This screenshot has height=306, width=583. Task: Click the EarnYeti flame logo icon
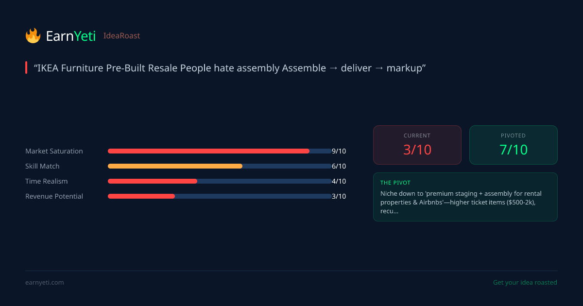pyautogui.click(x=33, y=35)
